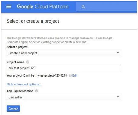The width and height of the screenshot is (138, 115).
Task: Click the my-test-project-123-1218 ID text
Action: 51,75
